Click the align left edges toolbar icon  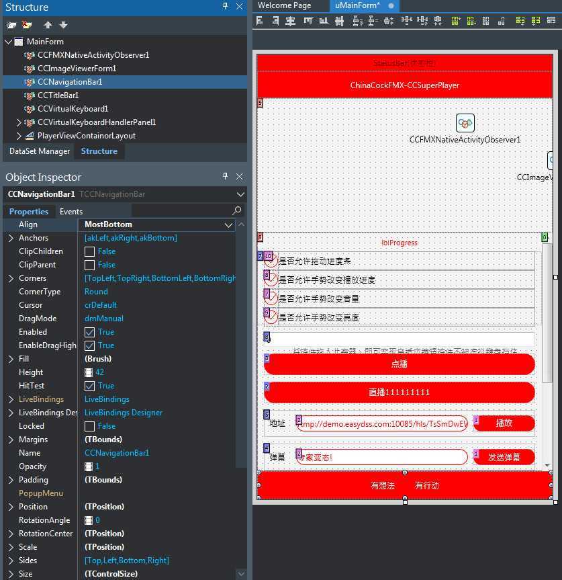(x=259, y=21)
